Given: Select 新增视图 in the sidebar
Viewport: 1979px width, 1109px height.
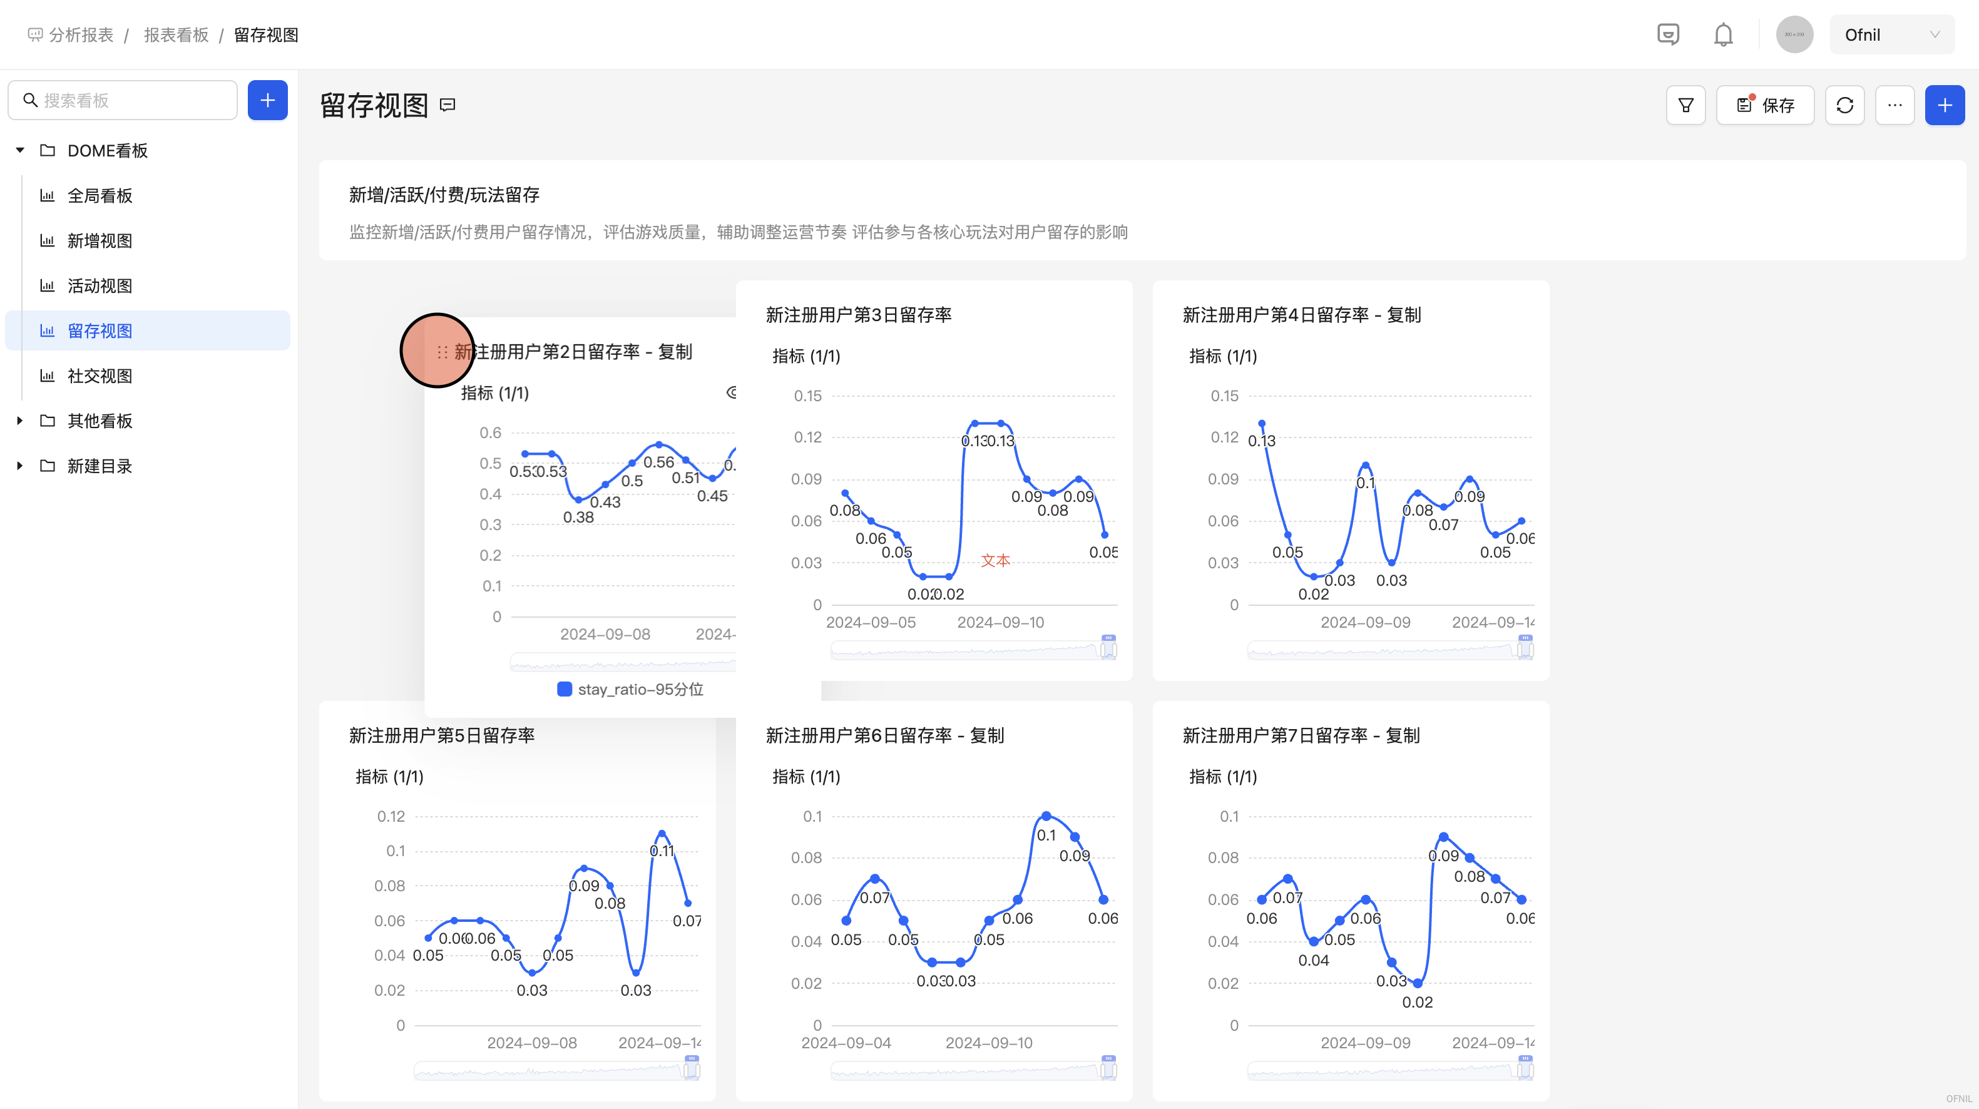Looking at the screenshot, I should (x=100, y=241).
